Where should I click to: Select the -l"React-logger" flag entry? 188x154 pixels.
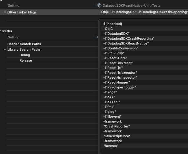pos(144,82)
